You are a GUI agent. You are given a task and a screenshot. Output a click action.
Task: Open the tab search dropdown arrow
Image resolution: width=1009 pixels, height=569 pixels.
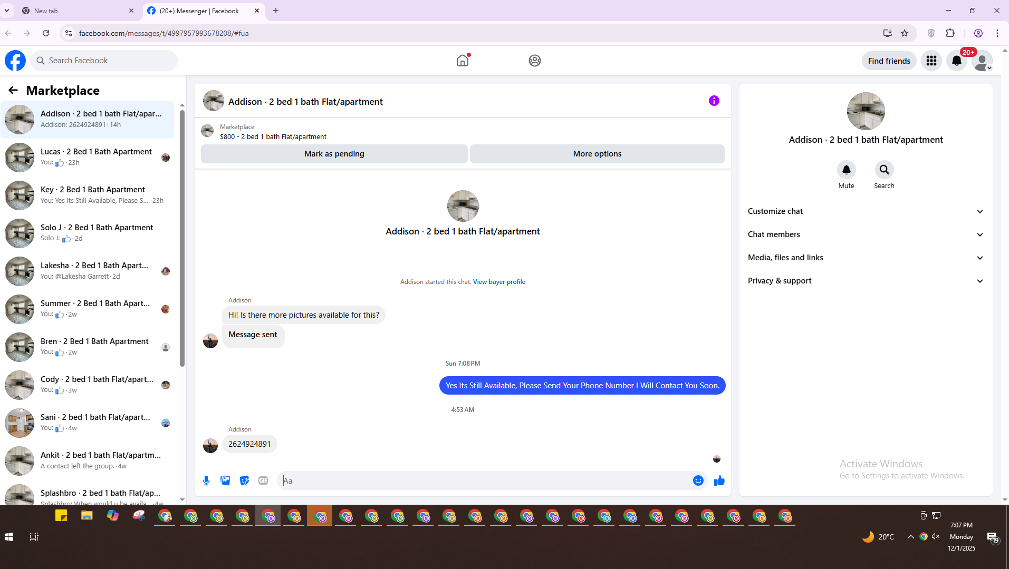click(7, 11)
